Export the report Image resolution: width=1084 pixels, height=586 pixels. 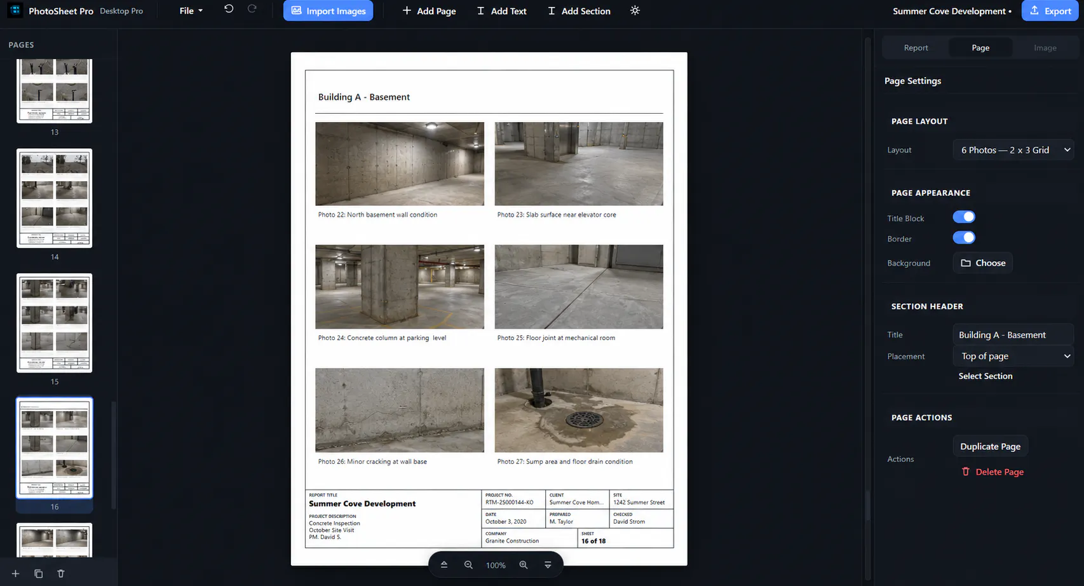tap(1050, 11)
